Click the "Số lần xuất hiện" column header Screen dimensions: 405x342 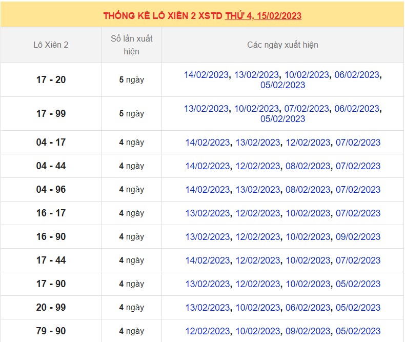(131, 45)
